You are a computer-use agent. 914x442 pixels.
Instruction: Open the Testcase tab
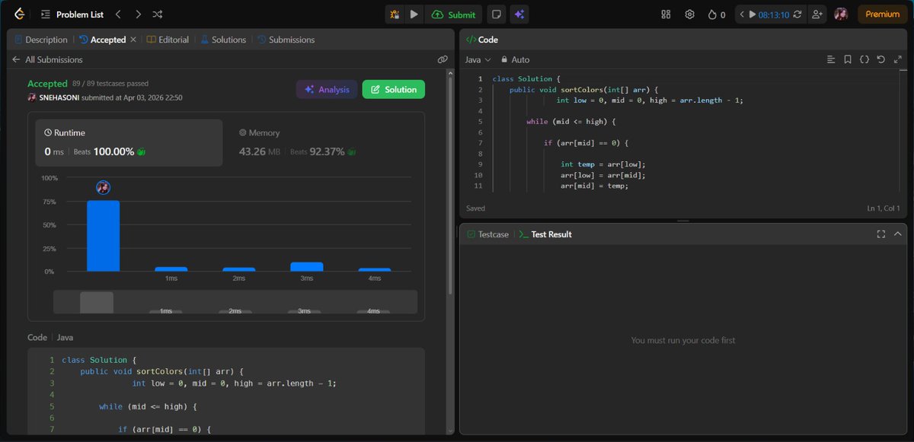pyautogui.click(x=488, y=234)
